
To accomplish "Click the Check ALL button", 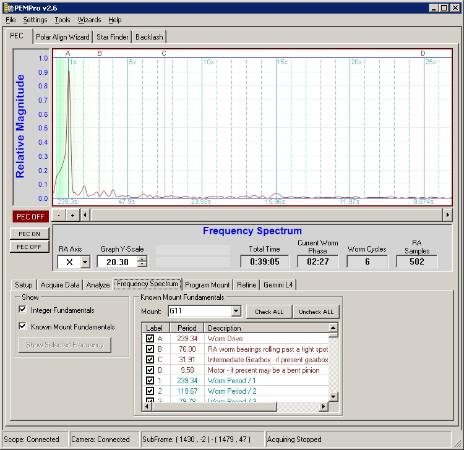I will point(269,312).
